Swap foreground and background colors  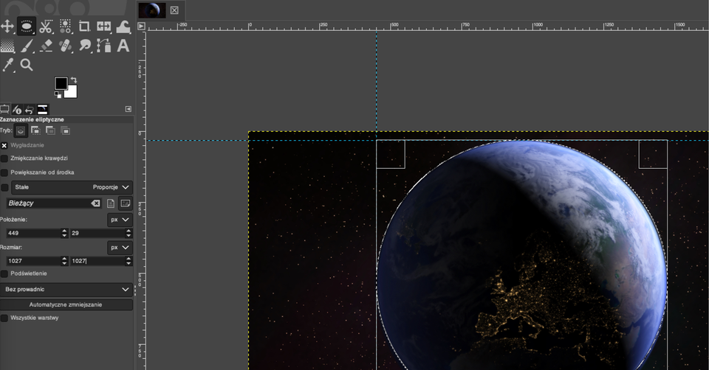pyautogui.click(x=73, y=80)
